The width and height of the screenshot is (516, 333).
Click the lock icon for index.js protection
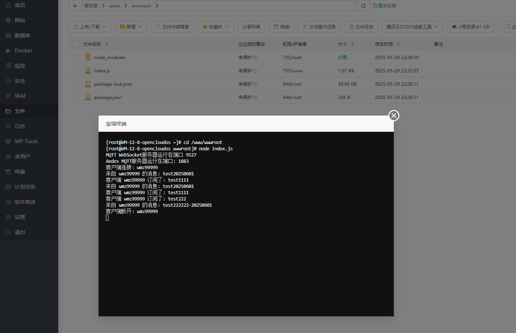coord(255,71)
